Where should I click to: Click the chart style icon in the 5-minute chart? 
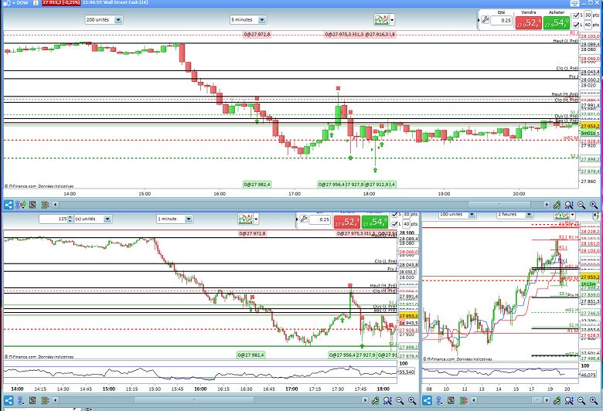381,19
